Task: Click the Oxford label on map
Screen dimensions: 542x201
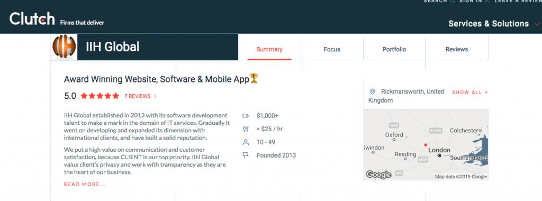Action: pyautogui.click(x=394, y=135)
